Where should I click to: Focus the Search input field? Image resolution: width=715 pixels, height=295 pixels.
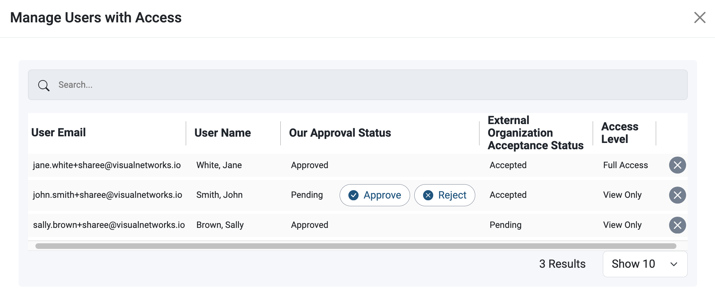tap(357, 85)
